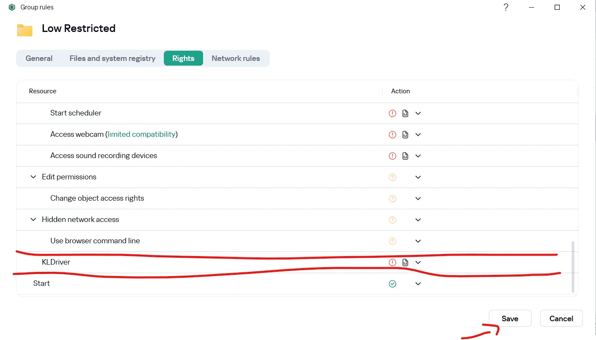Click the log events icon for KLDriver
Screen dimensions: 596x340
tap(405, 262)
